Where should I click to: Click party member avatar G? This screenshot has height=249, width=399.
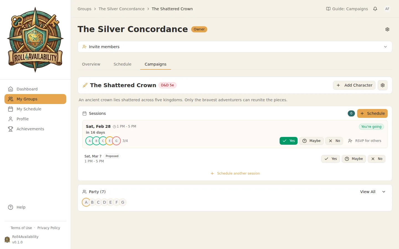[123, 202]
